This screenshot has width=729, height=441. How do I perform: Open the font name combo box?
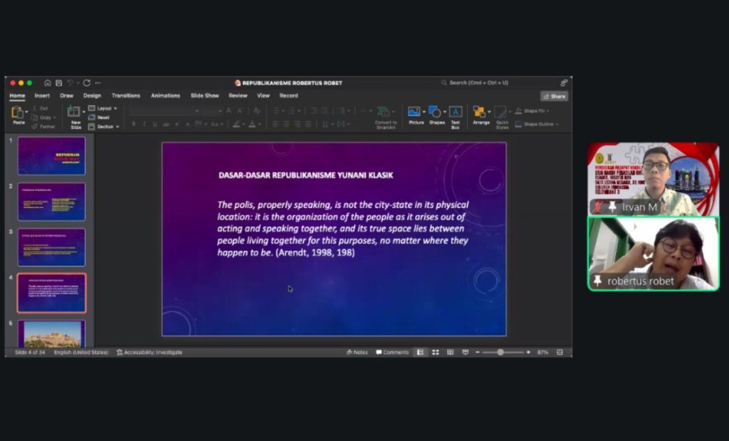[164, 110]
